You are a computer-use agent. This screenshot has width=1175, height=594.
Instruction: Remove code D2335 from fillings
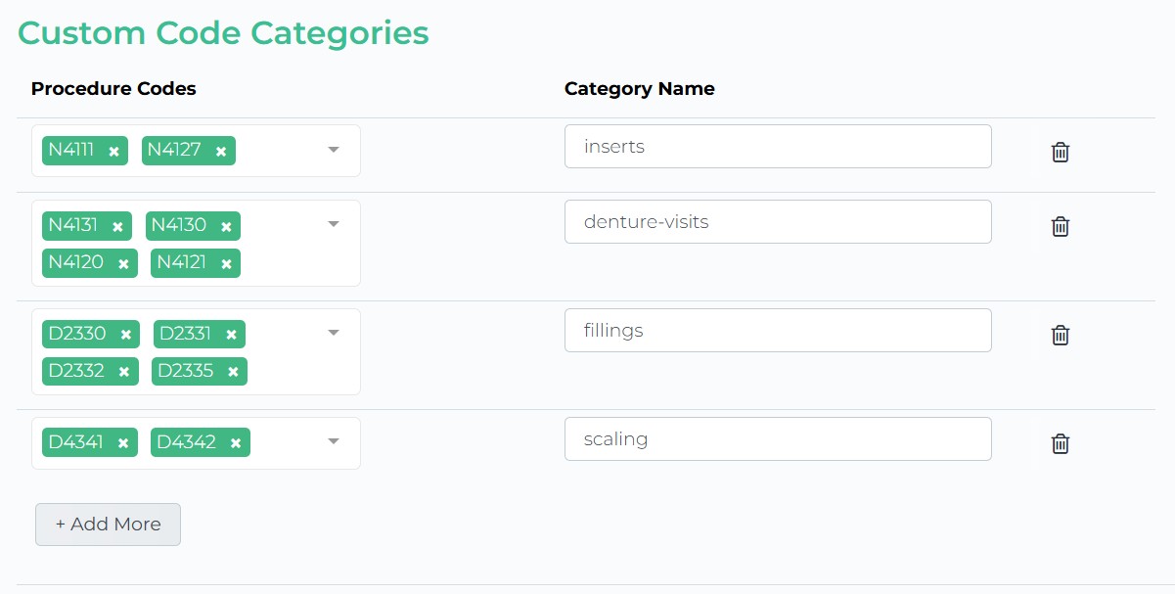tap(233, 372)
